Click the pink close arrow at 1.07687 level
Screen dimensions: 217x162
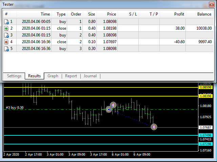(x=154, y=127)
